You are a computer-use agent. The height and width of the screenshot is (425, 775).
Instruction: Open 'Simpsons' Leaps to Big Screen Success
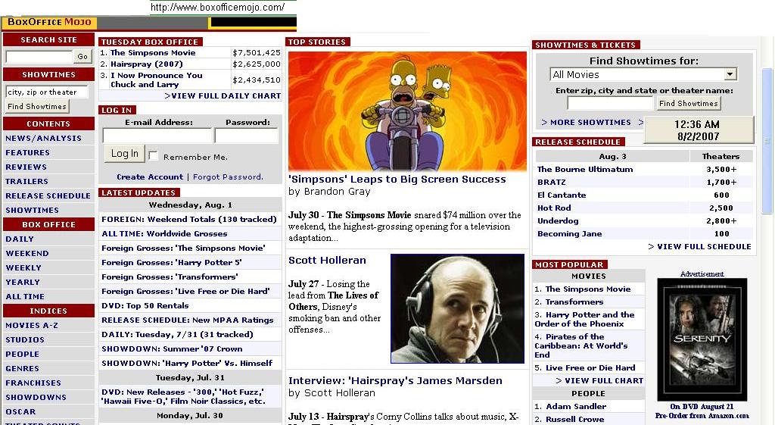pyautogui.click(x=397, y=179)
